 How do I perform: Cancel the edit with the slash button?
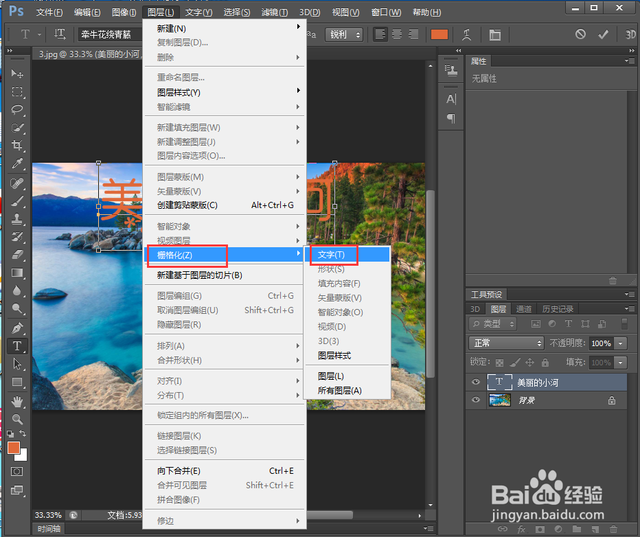click(x=580, y=33)
